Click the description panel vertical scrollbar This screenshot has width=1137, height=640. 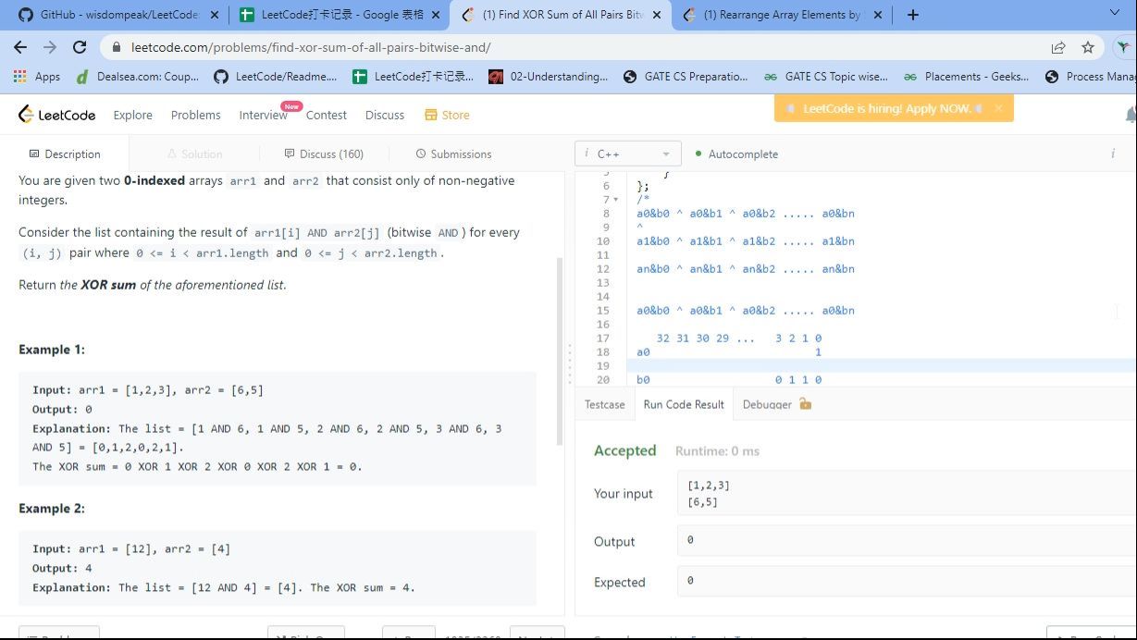click(558, 351)
